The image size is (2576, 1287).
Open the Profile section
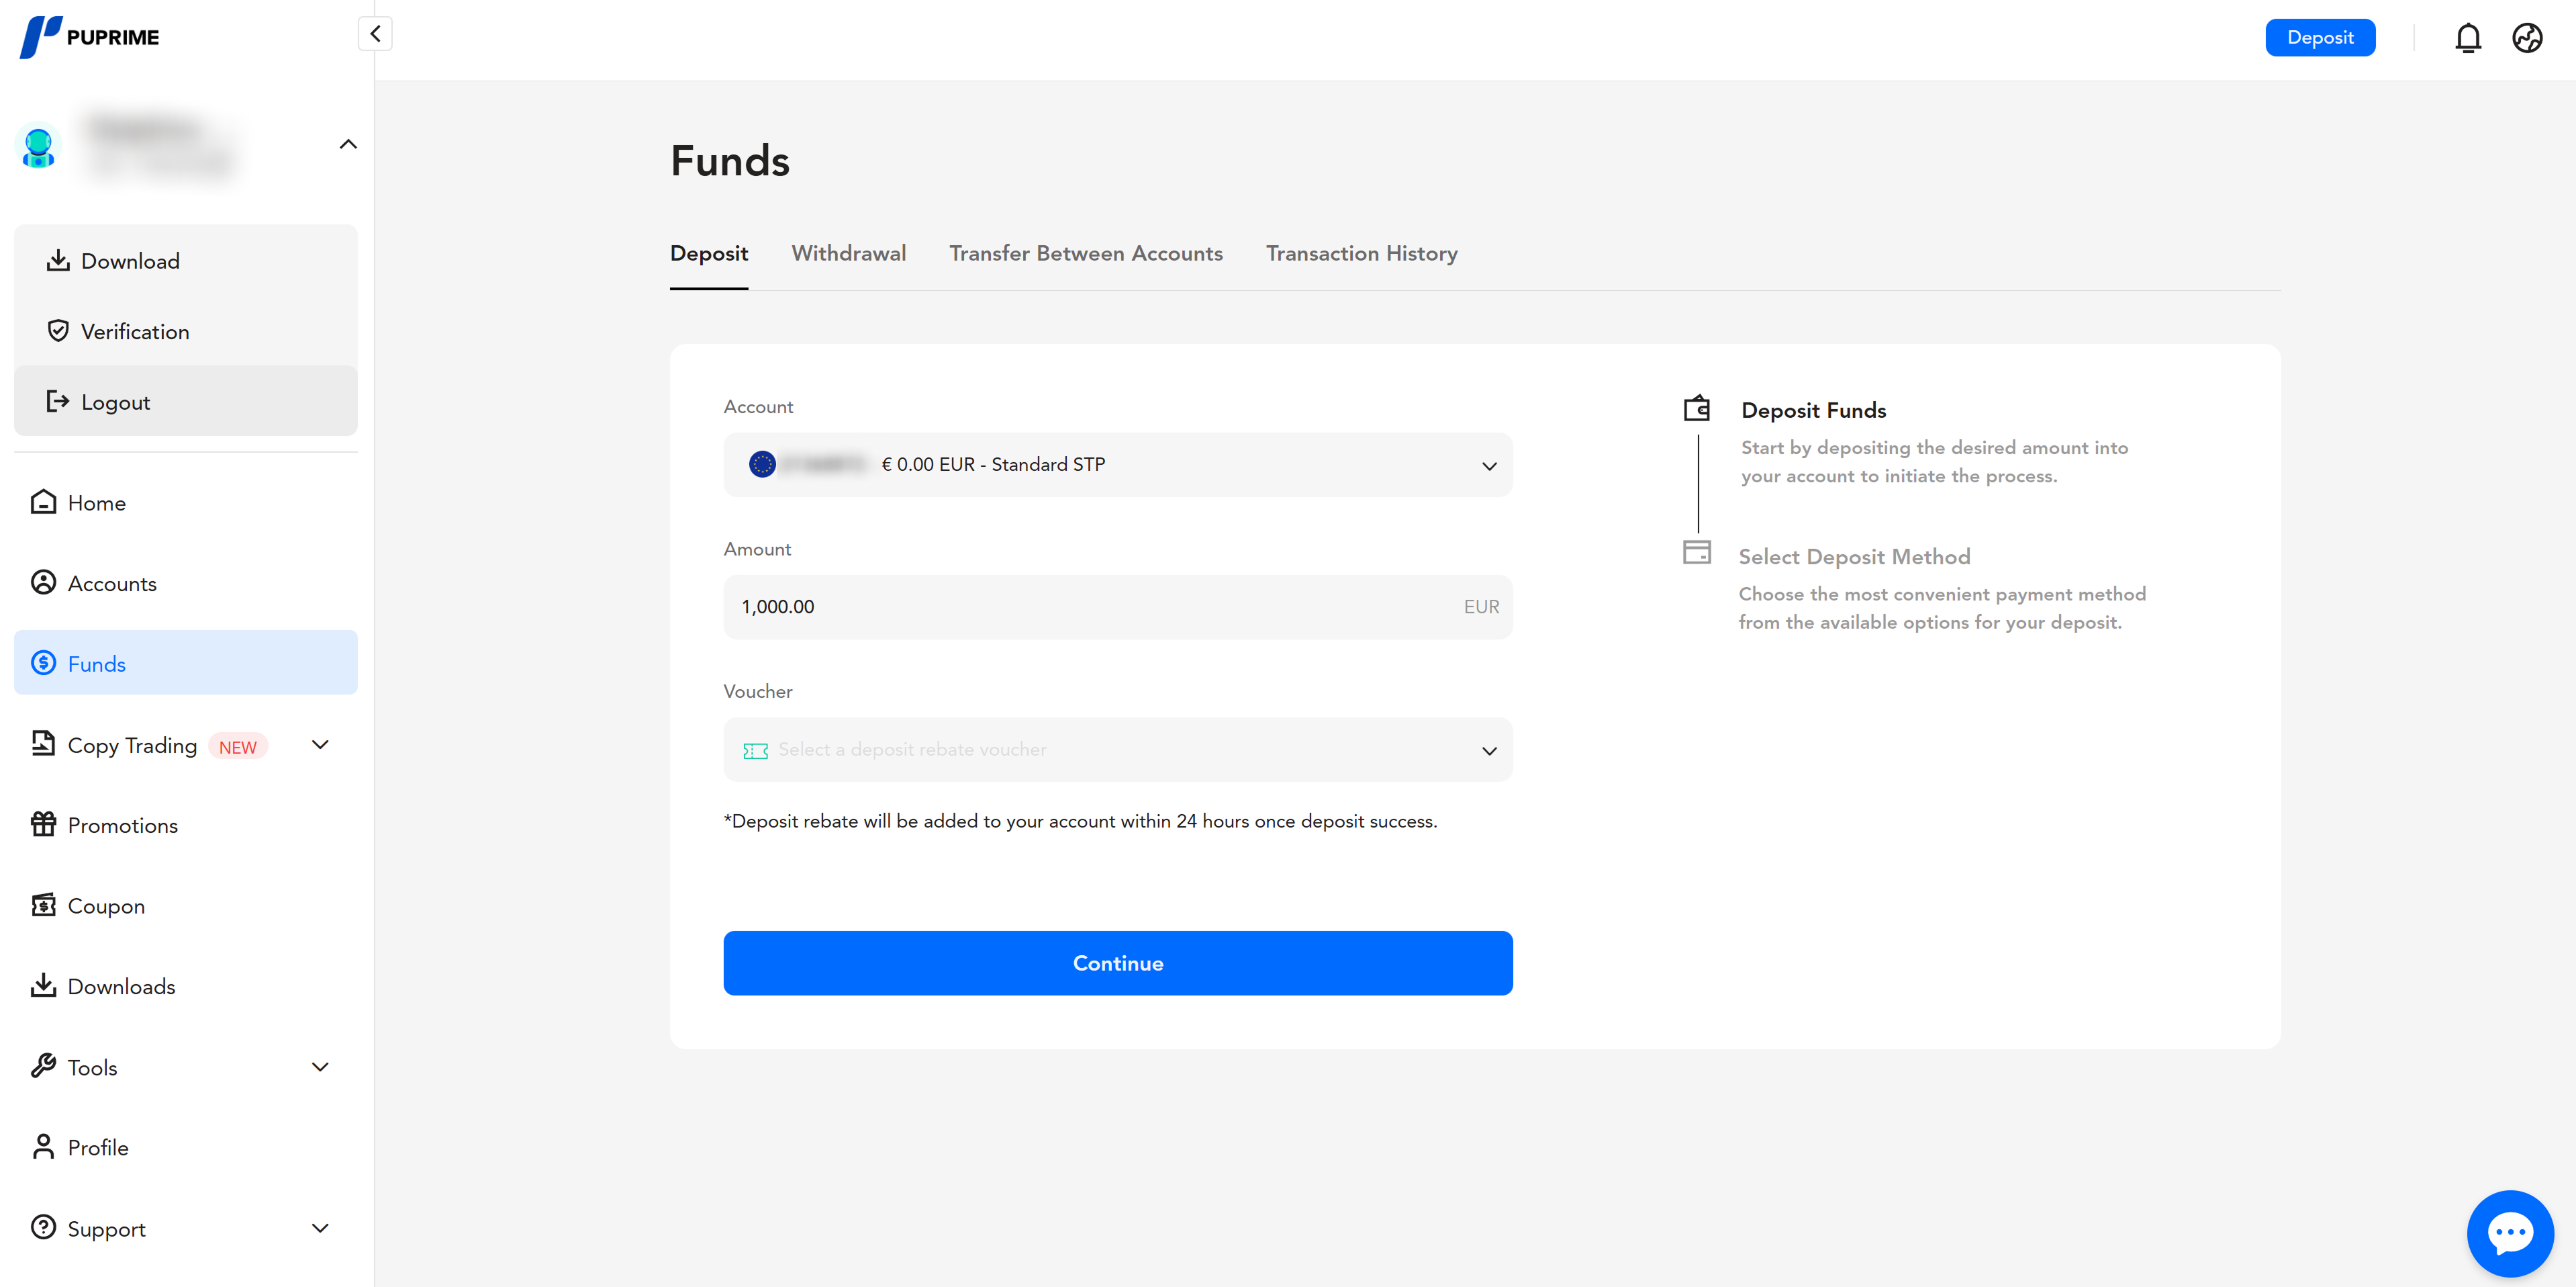(x=97, y=1147)
